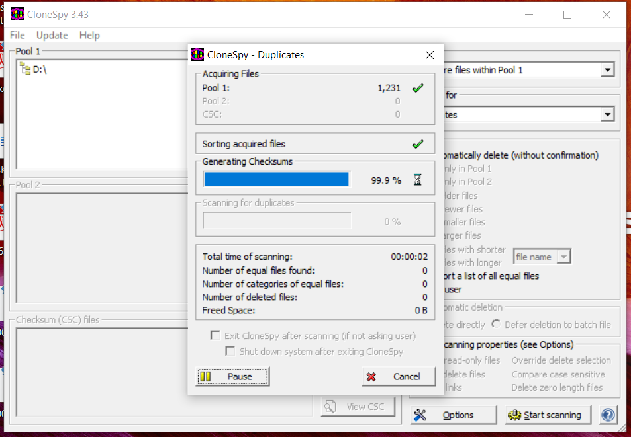
Task: Click 'Compare case sensitive' text
Action: (558, 374)
